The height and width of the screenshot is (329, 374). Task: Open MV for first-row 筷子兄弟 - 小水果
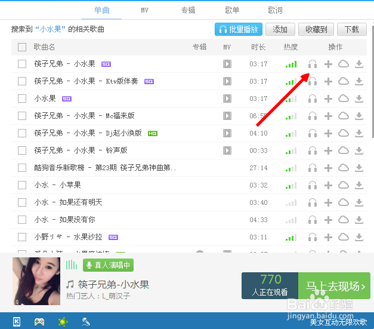click(227, 64)
